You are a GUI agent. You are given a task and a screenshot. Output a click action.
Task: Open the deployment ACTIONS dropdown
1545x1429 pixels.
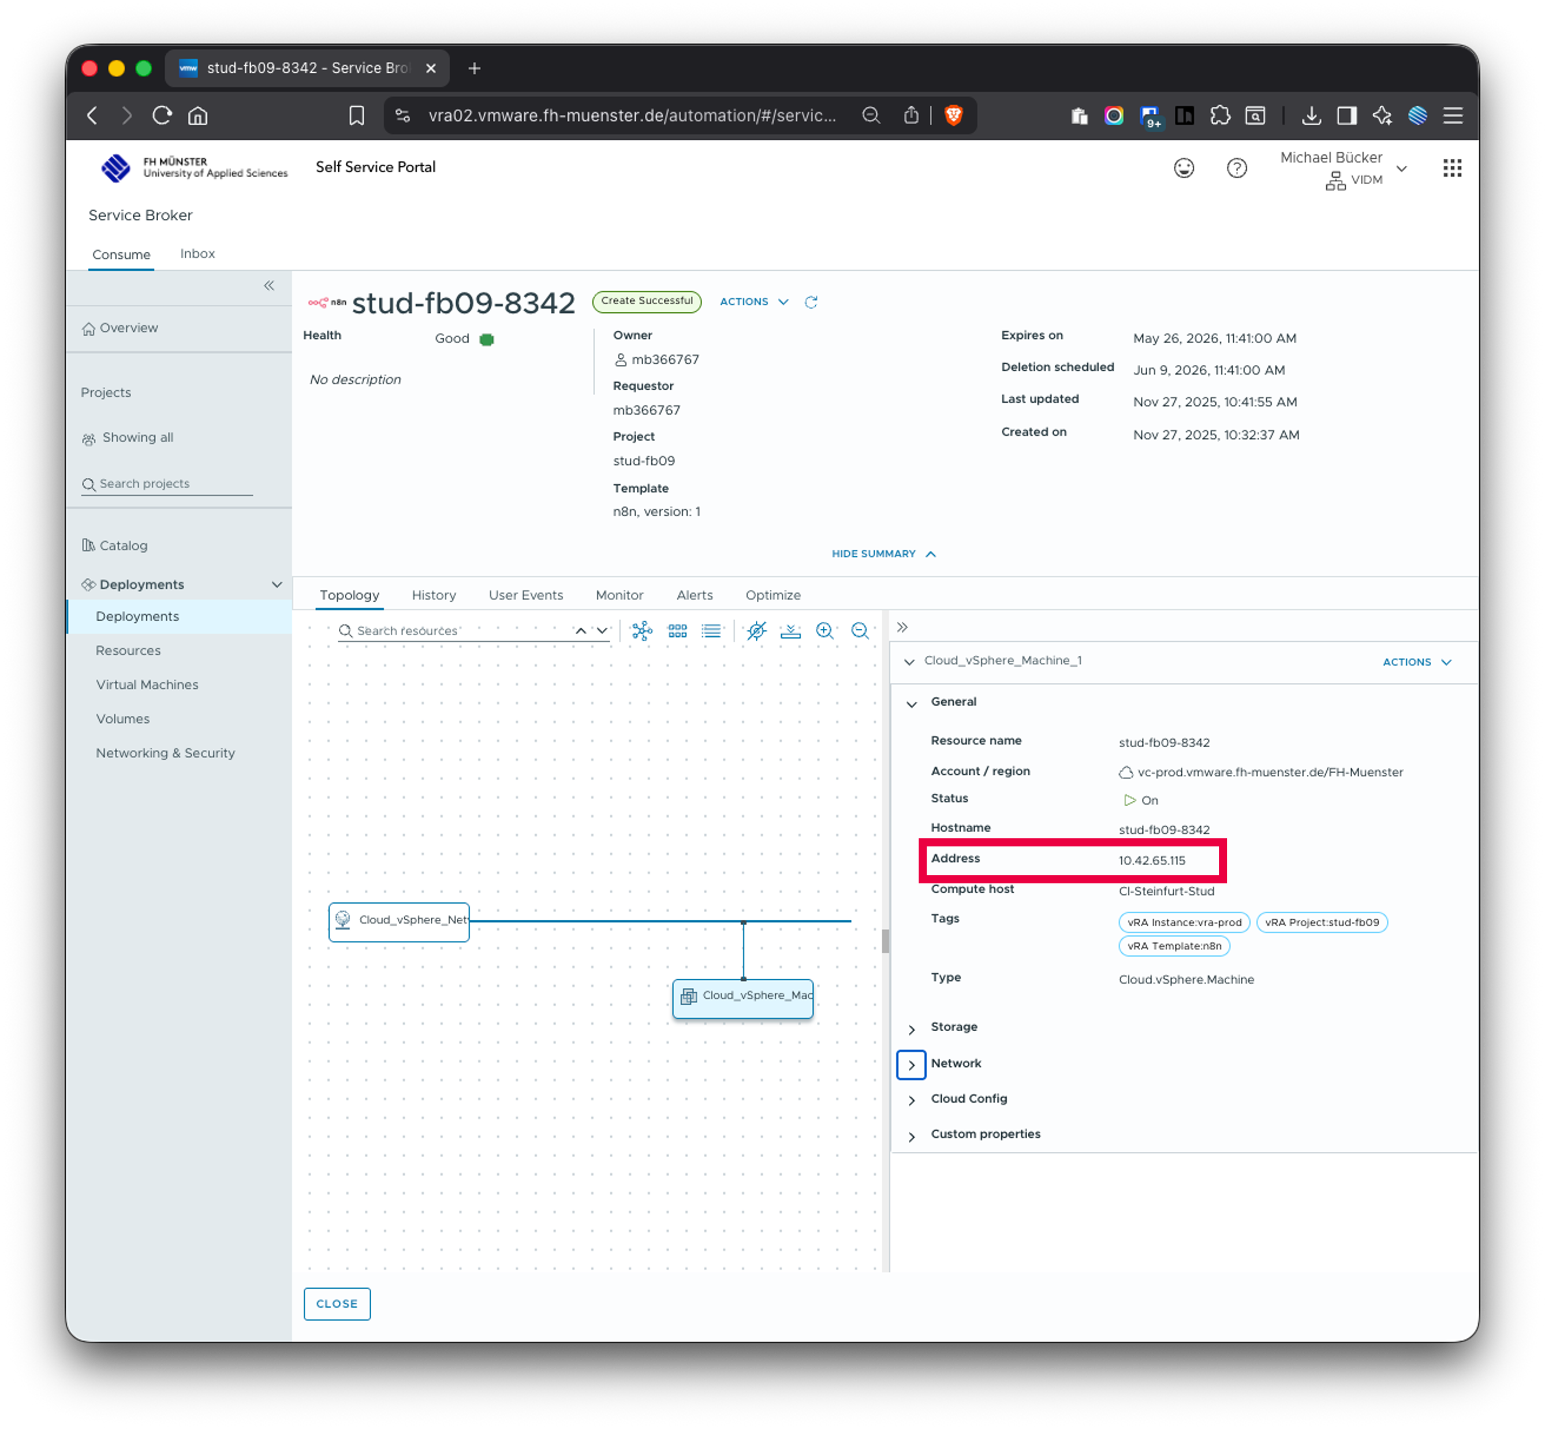(x=754, y=301)
